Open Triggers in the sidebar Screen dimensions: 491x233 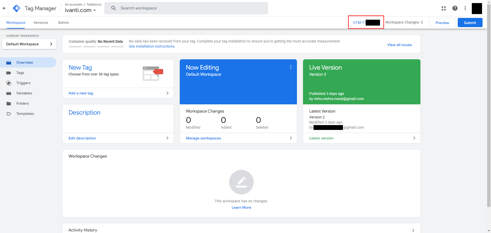[23, 83]
